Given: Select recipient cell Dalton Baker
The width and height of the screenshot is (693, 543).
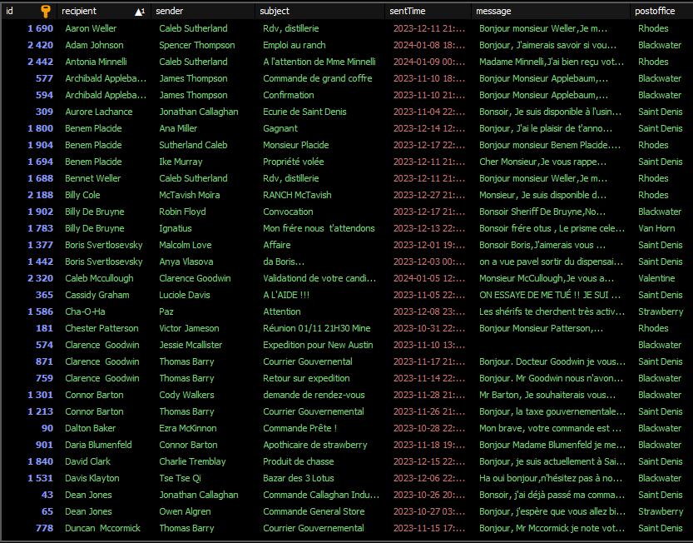Looking at the screenshot, I should [90, 428].
